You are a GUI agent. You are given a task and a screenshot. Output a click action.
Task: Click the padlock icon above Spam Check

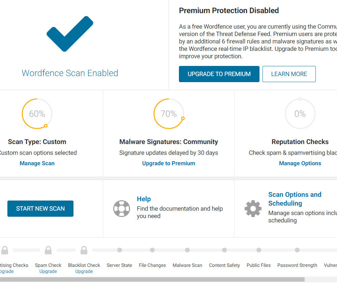click(48, 250)
